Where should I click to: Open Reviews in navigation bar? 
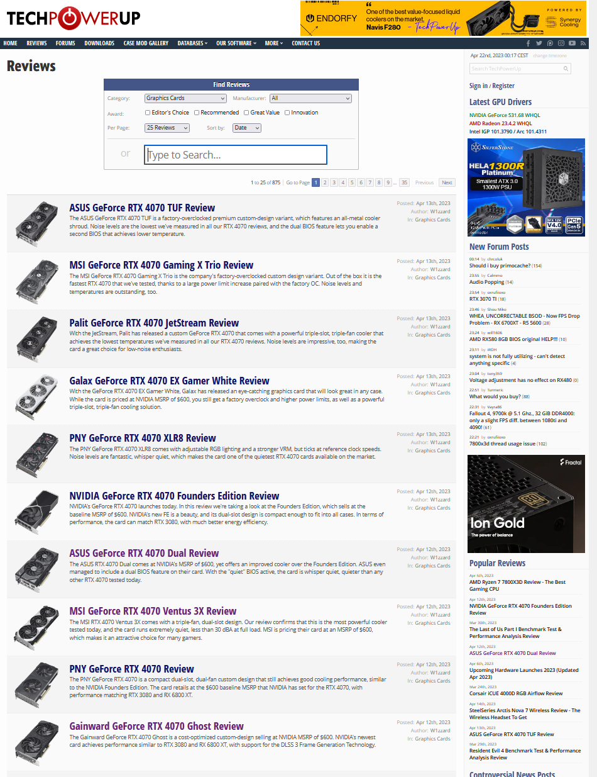[x=36, y=43]
